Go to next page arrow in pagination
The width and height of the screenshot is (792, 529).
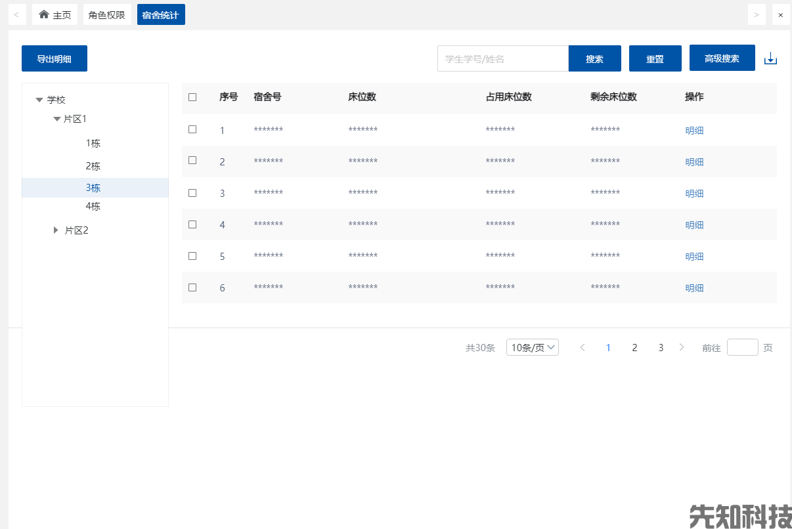point(682,347)
